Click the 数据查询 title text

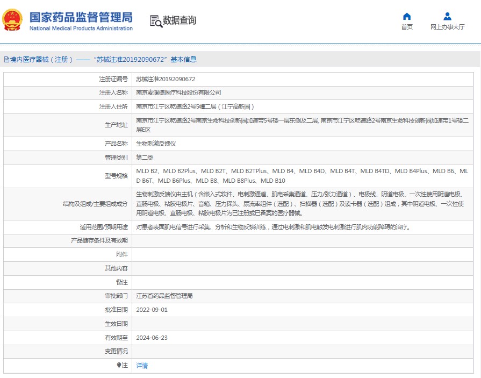[x=179, y=20]
